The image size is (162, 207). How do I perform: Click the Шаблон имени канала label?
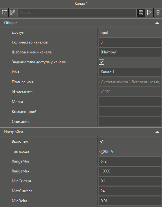tap(32, 52)
